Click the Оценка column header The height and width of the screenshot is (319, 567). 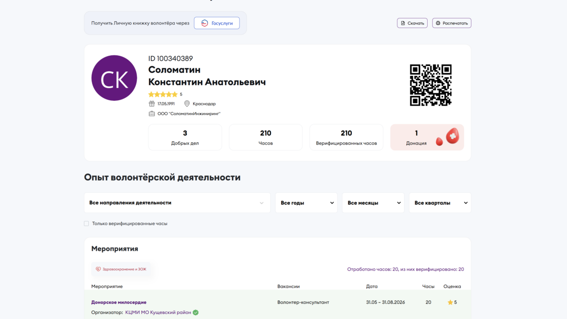point(452,286)
